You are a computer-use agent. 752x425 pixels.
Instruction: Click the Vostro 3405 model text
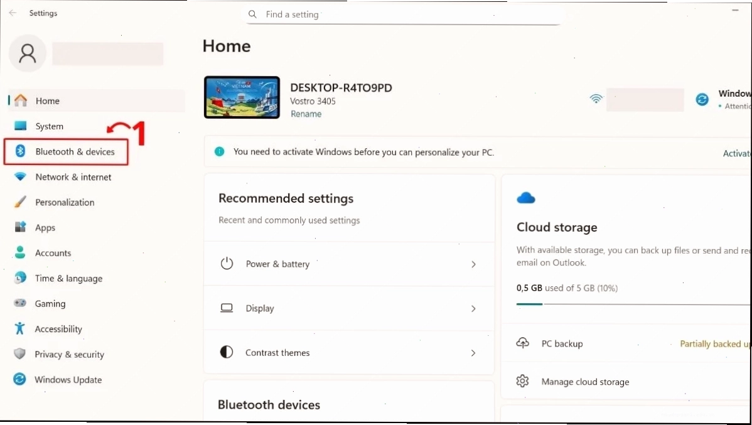pos(313,101)
